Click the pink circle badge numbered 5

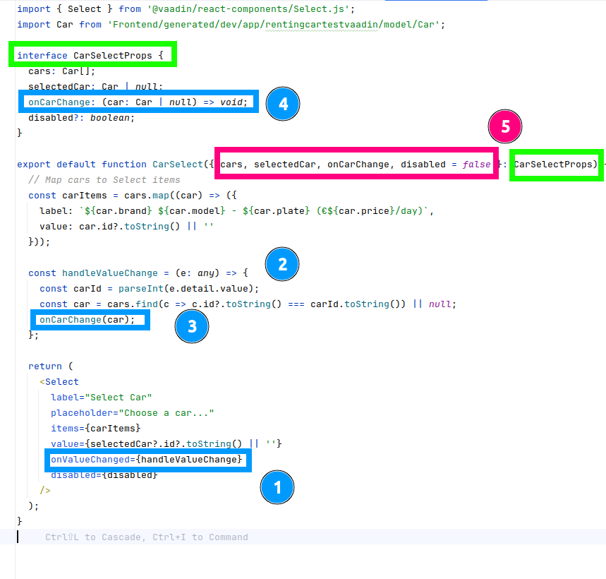pyautogui.click(x=505, y=127)
